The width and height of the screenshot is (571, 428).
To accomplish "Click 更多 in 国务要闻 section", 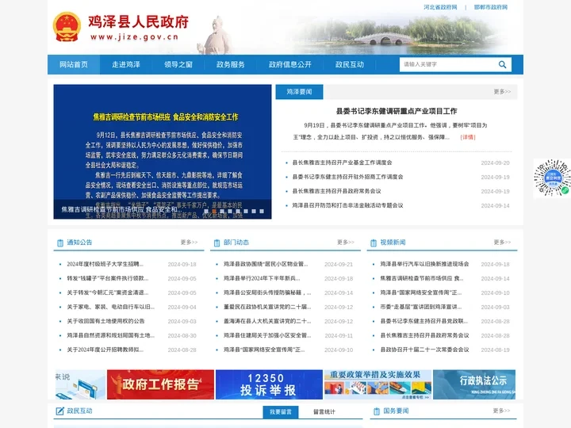I will (501, 411).
